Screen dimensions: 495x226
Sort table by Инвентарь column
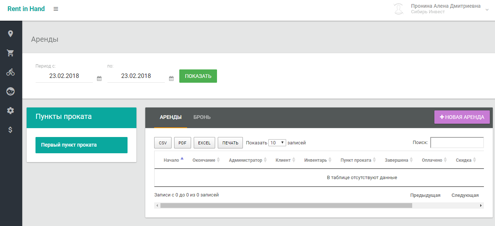318,160
